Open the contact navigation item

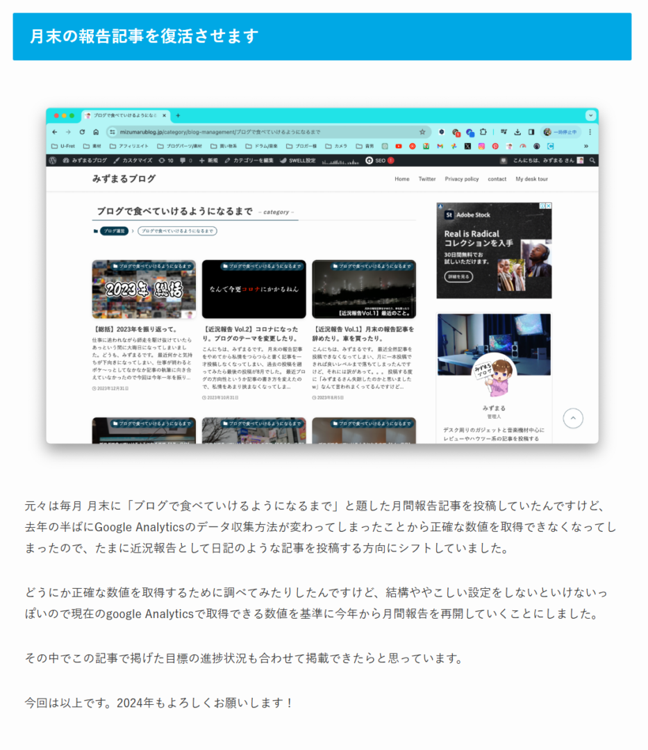(x=497, y=179)
